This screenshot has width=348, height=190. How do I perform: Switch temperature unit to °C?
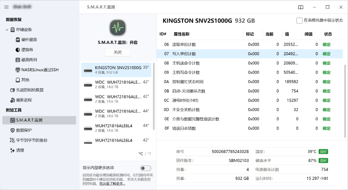141,154
